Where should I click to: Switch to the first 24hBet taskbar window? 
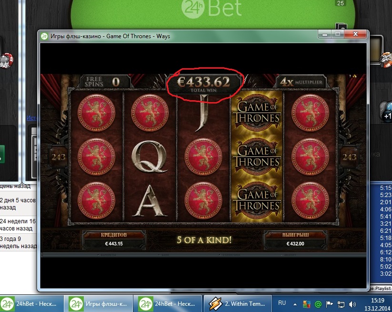(32, 304)
